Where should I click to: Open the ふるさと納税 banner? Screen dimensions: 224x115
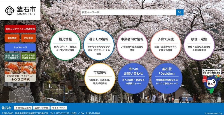click(20, 72)
